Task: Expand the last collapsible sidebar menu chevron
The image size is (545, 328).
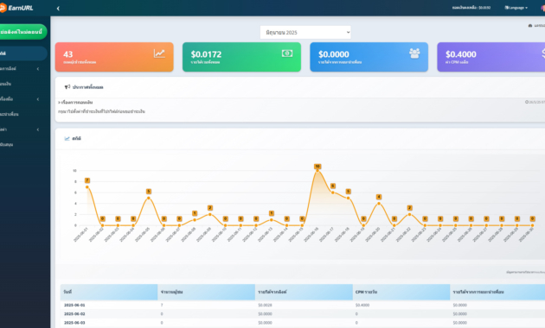Action: pyautogui.click(x=38, y=129)
